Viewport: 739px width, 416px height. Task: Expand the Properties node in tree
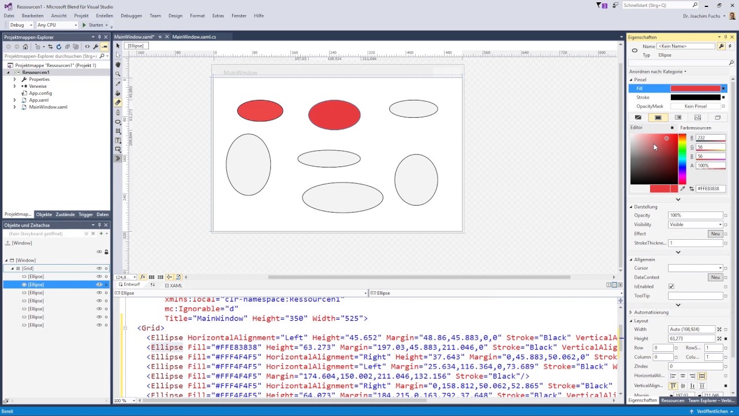[x=15, y=79]
